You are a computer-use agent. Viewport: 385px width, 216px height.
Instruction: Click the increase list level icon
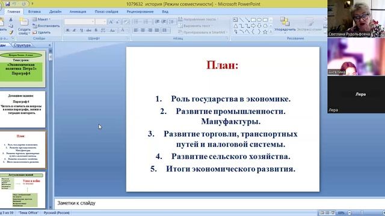[164, 22]
